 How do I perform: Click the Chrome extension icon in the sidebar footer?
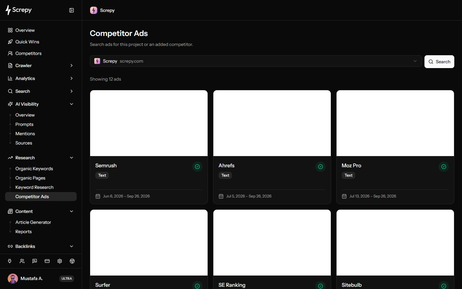[x=72, y=261]
